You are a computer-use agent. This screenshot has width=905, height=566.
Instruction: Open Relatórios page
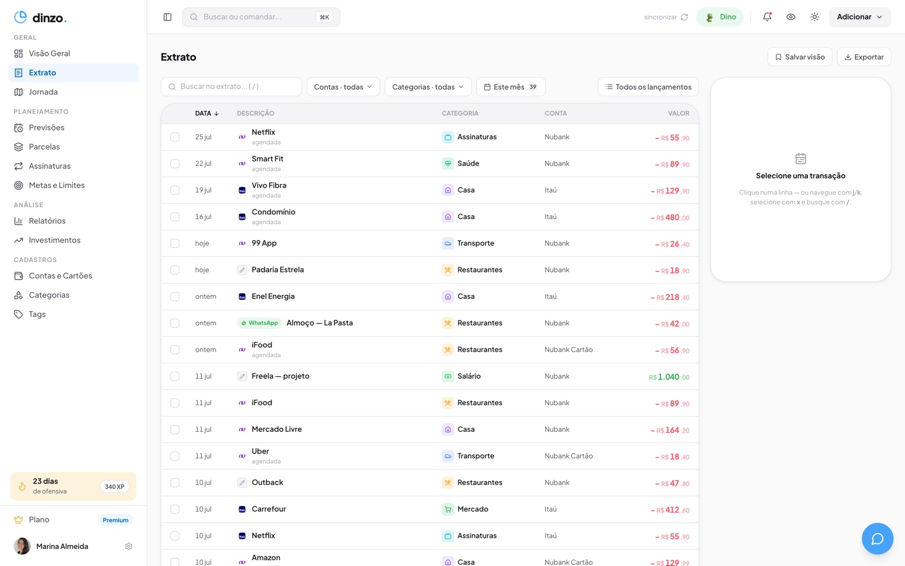(73, 221)
